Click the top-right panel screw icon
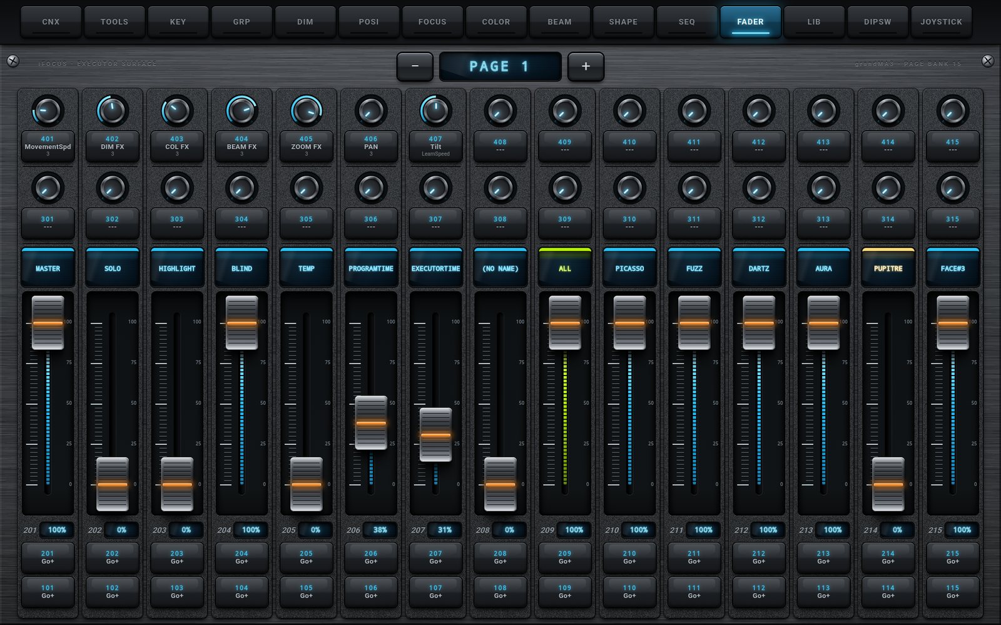The width and height of the screenshot is (1001, 625). point(988,61)
